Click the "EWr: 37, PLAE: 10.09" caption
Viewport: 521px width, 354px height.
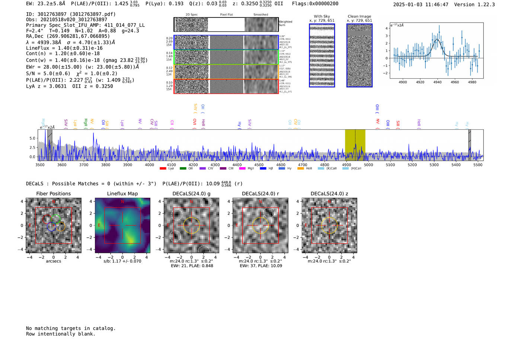coord(261,266)
